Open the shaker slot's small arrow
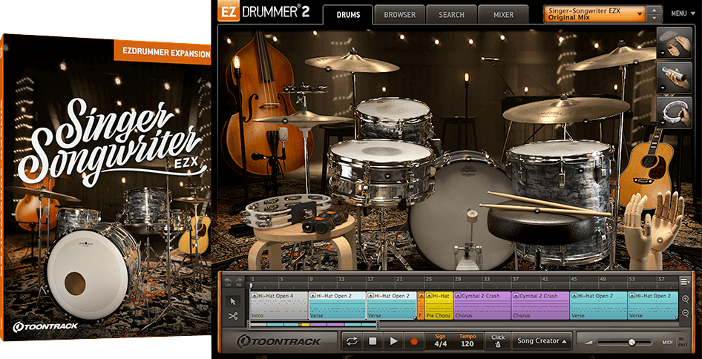 click(x=662, y=88)
